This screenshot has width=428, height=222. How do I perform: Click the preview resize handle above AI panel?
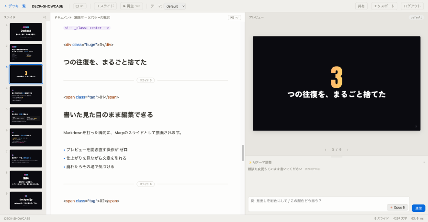(x=337, y=157)
